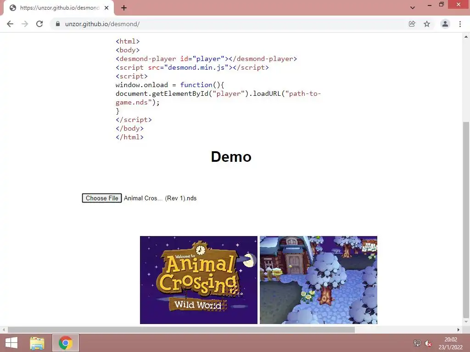The height and width of the screenshot is (352, 470).
Task: Open the taskbar clock and date
Action: click(451, 343)
